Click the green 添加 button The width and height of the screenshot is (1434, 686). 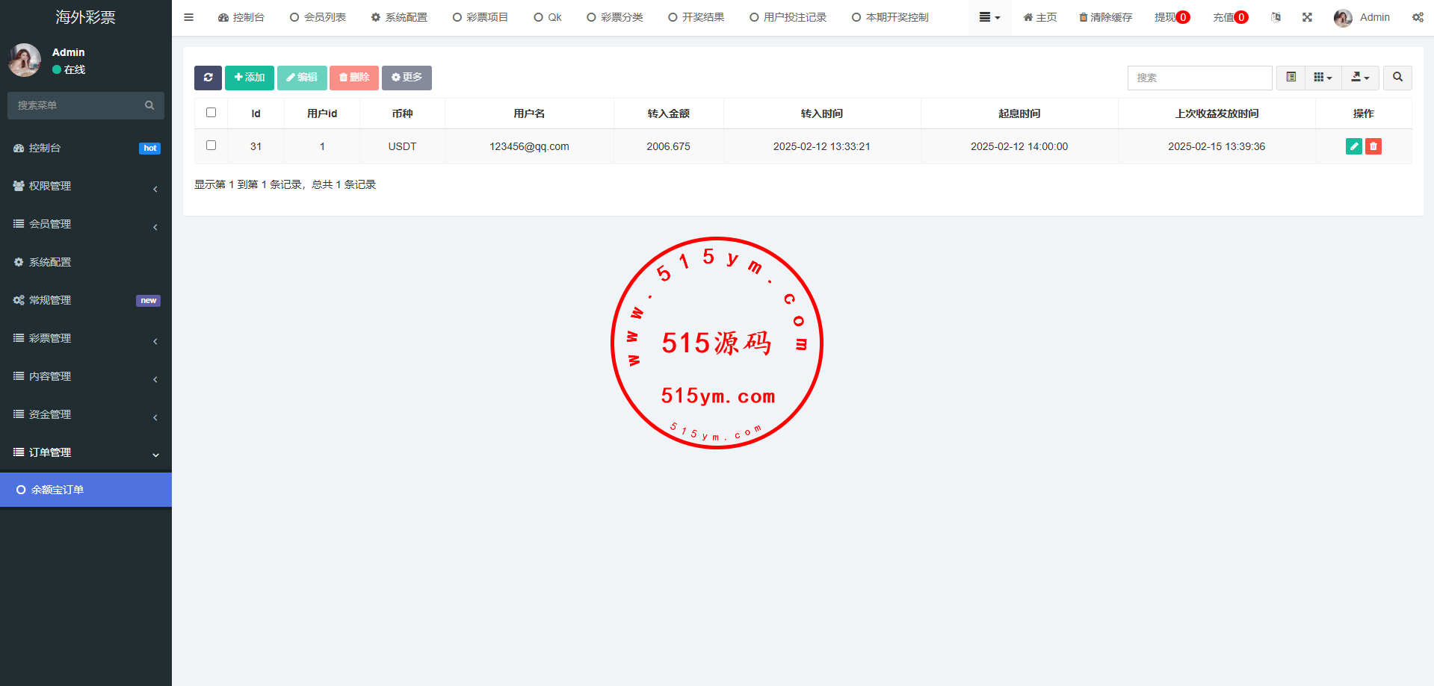click(250, 78)
